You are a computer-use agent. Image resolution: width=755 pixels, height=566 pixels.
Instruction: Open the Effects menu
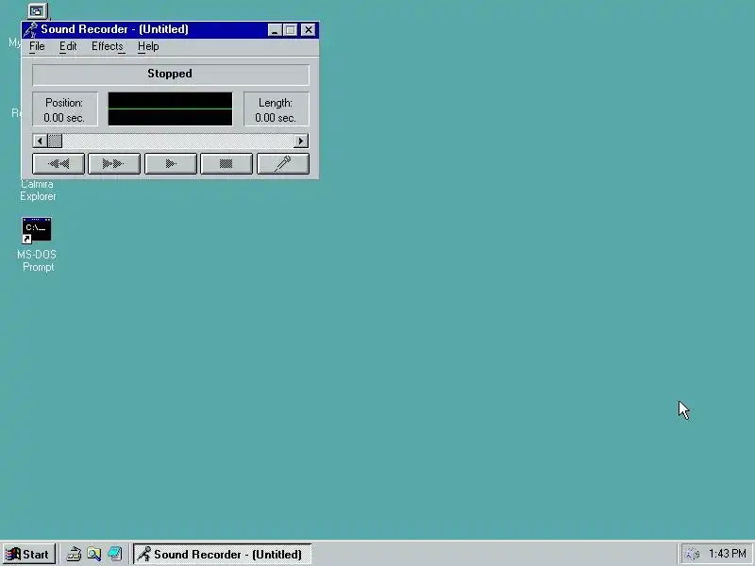coord(108,46)
